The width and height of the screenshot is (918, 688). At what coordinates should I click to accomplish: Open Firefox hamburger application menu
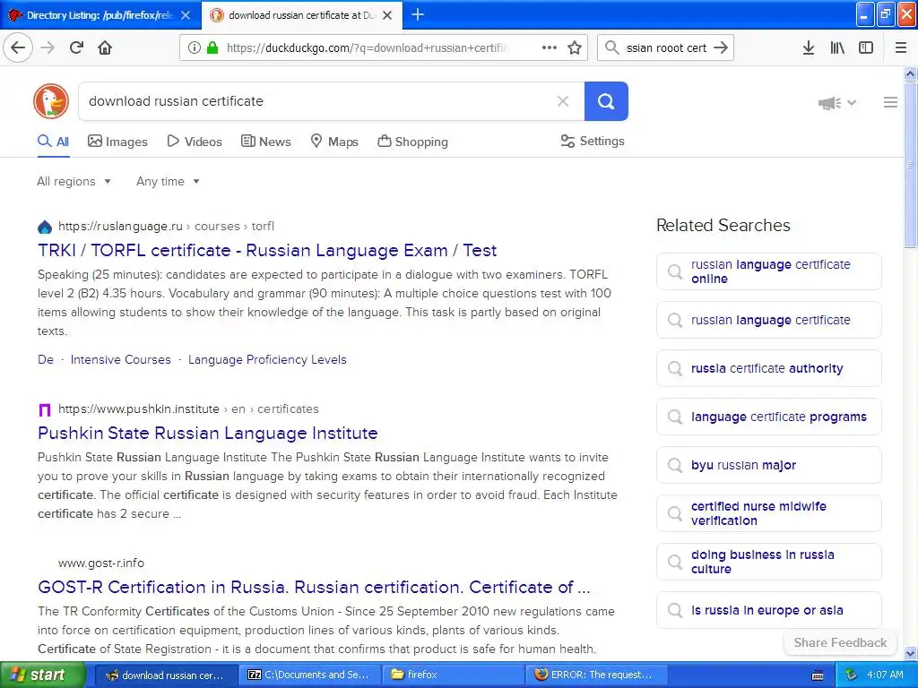(x=901, y=47)
